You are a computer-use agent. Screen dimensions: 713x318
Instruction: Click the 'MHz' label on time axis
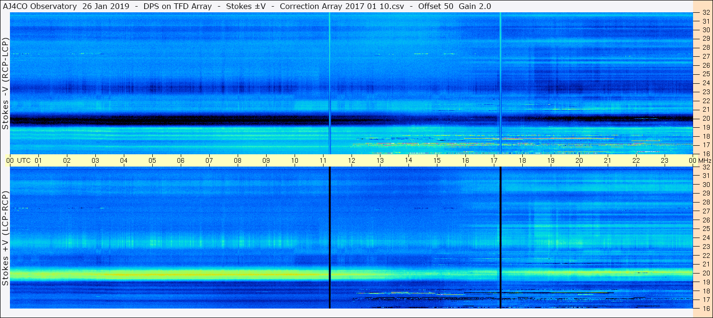[x=704, y=160]
